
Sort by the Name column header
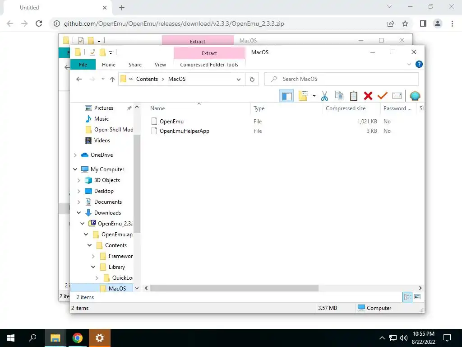(x=200, y=108)
